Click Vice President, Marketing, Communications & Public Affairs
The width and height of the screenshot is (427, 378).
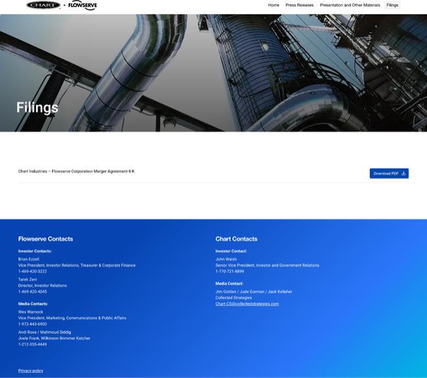(72, 318)
